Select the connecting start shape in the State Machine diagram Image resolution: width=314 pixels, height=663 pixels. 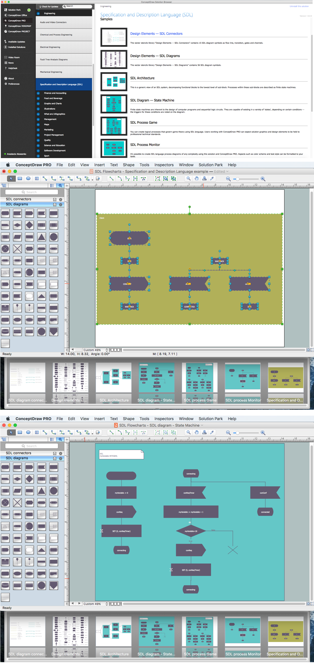point(191,474)
